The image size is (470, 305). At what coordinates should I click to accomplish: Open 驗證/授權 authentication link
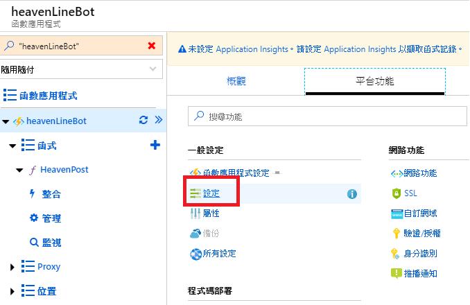pyautogui.click(x=422, y=233)
